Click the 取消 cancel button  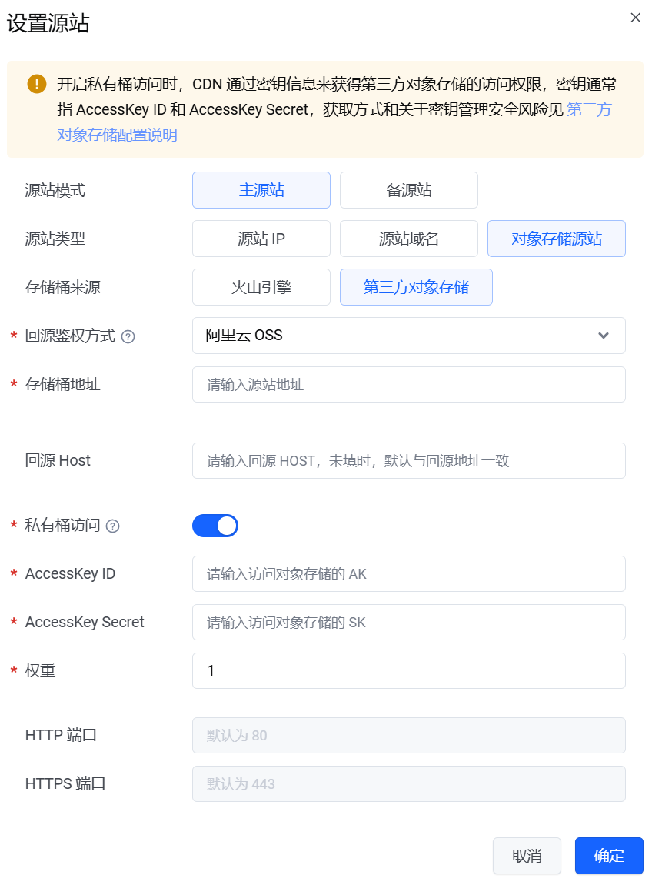tap(527, 856)
